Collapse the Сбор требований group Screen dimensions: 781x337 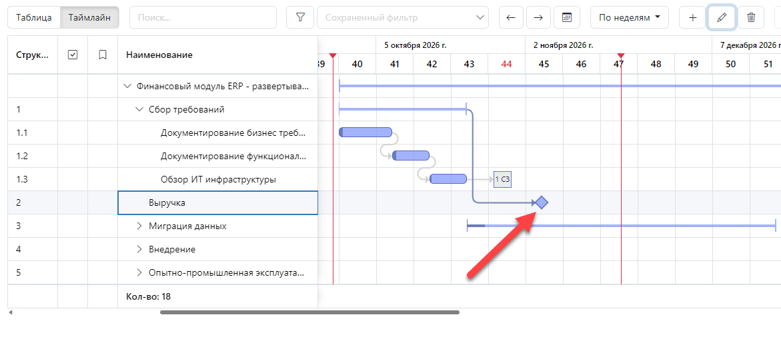pos(139,109)
